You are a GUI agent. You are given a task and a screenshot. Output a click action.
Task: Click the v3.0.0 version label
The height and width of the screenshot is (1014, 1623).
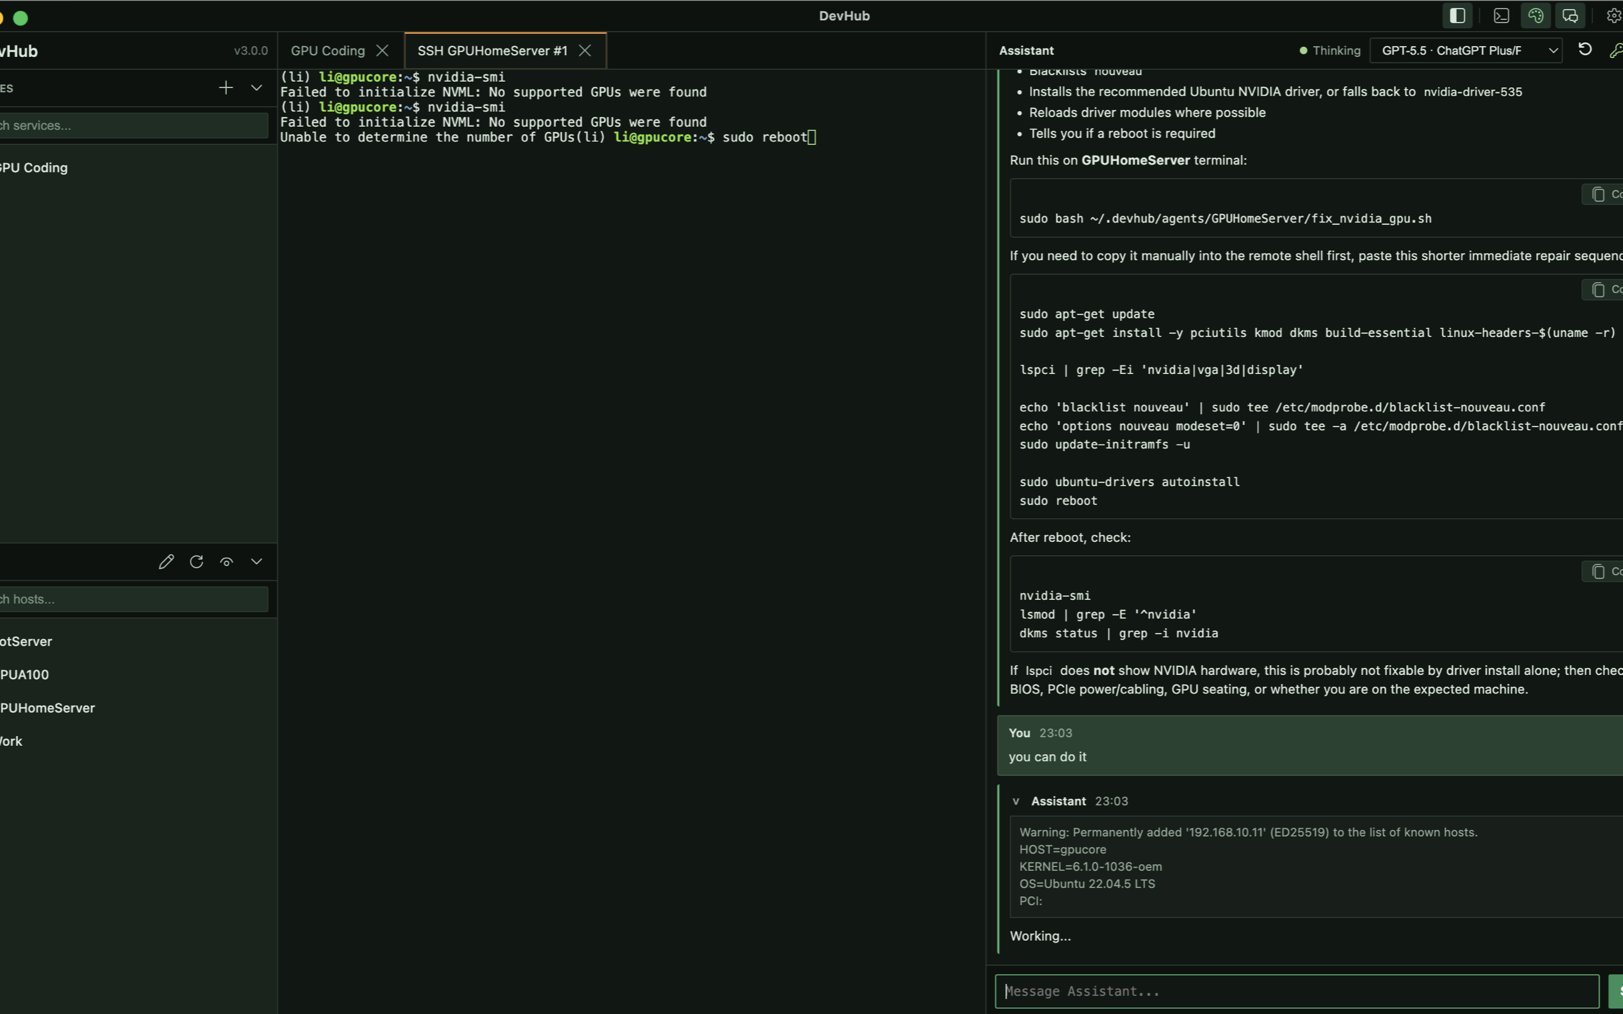[x=251, y=51]
